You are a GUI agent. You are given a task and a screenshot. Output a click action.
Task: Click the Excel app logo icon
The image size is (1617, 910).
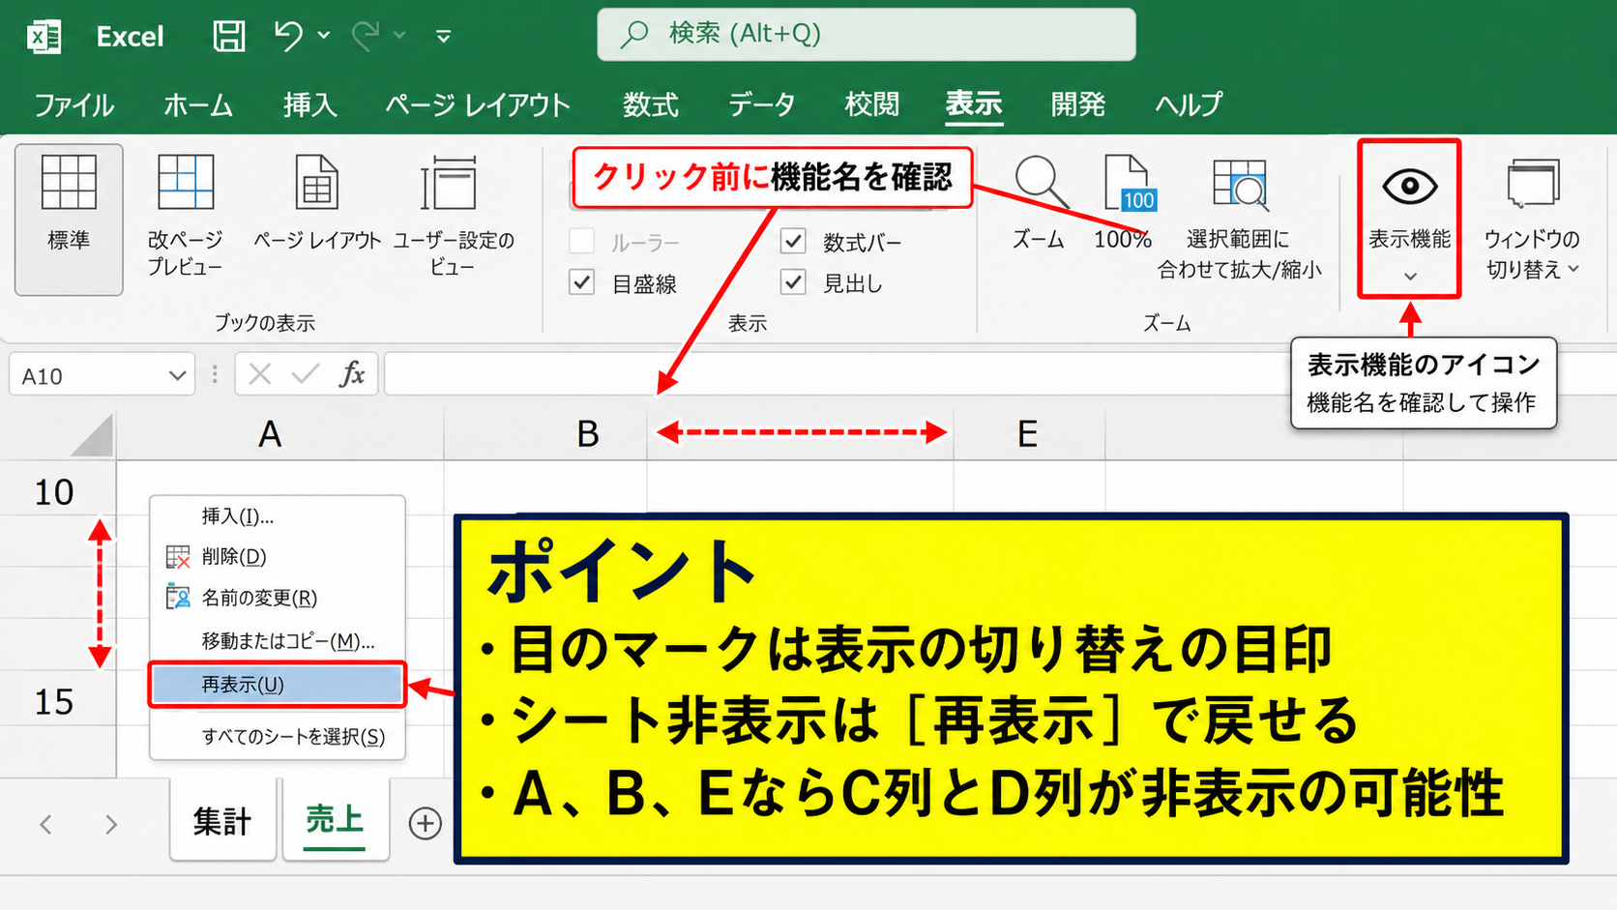(x=44, y=37)
